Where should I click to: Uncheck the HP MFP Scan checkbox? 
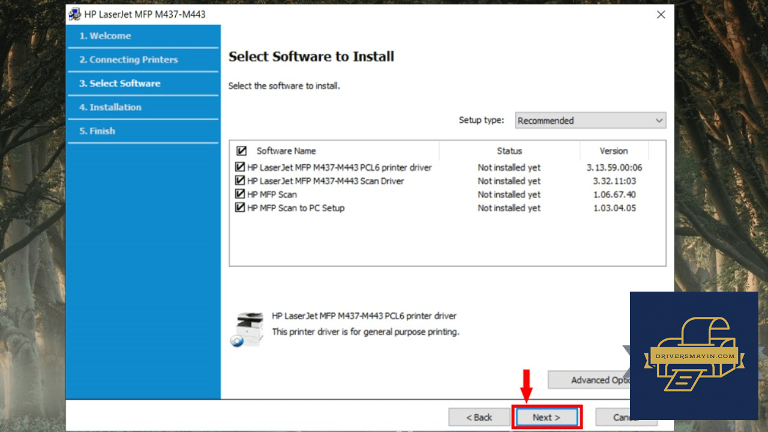(x=240, y=194)
